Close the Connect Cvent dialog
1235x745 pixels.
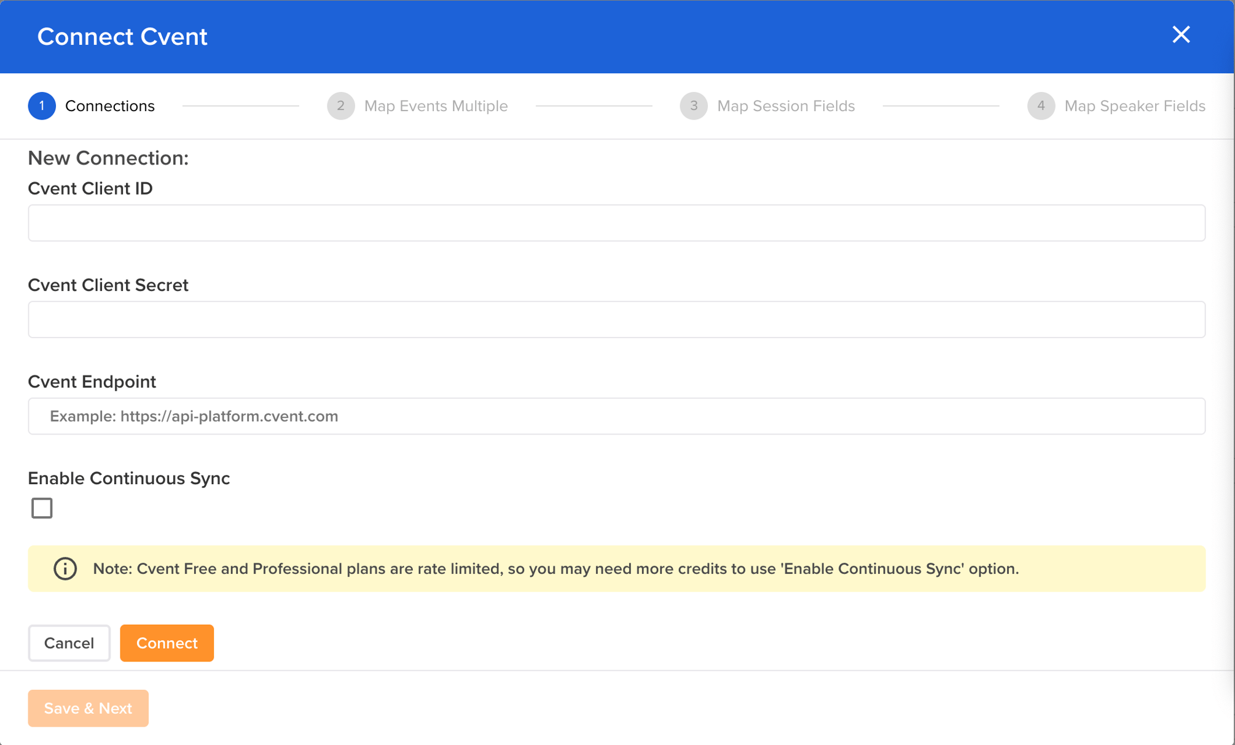tap(1180, 35)
